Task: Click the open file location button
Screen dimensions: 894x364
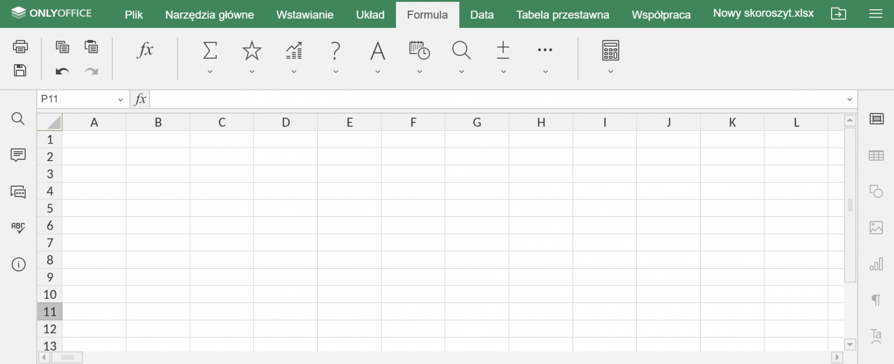Action: [x=839, y=13]
